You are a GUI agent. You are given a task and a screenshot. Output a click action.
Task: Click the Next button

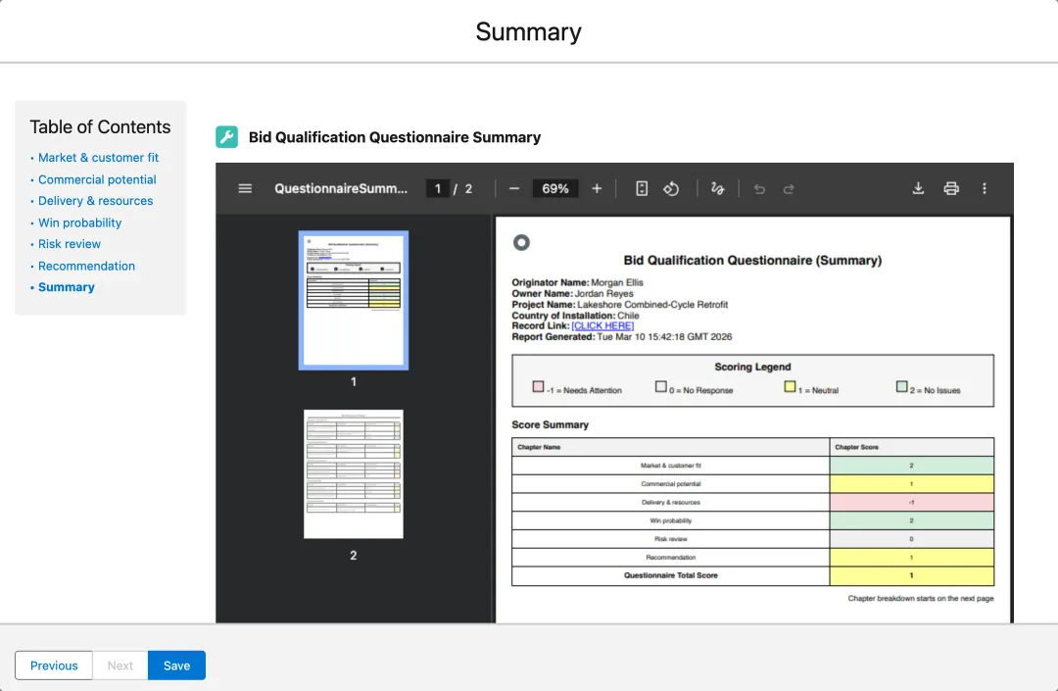pyautogui.click(x=120, y=666)
